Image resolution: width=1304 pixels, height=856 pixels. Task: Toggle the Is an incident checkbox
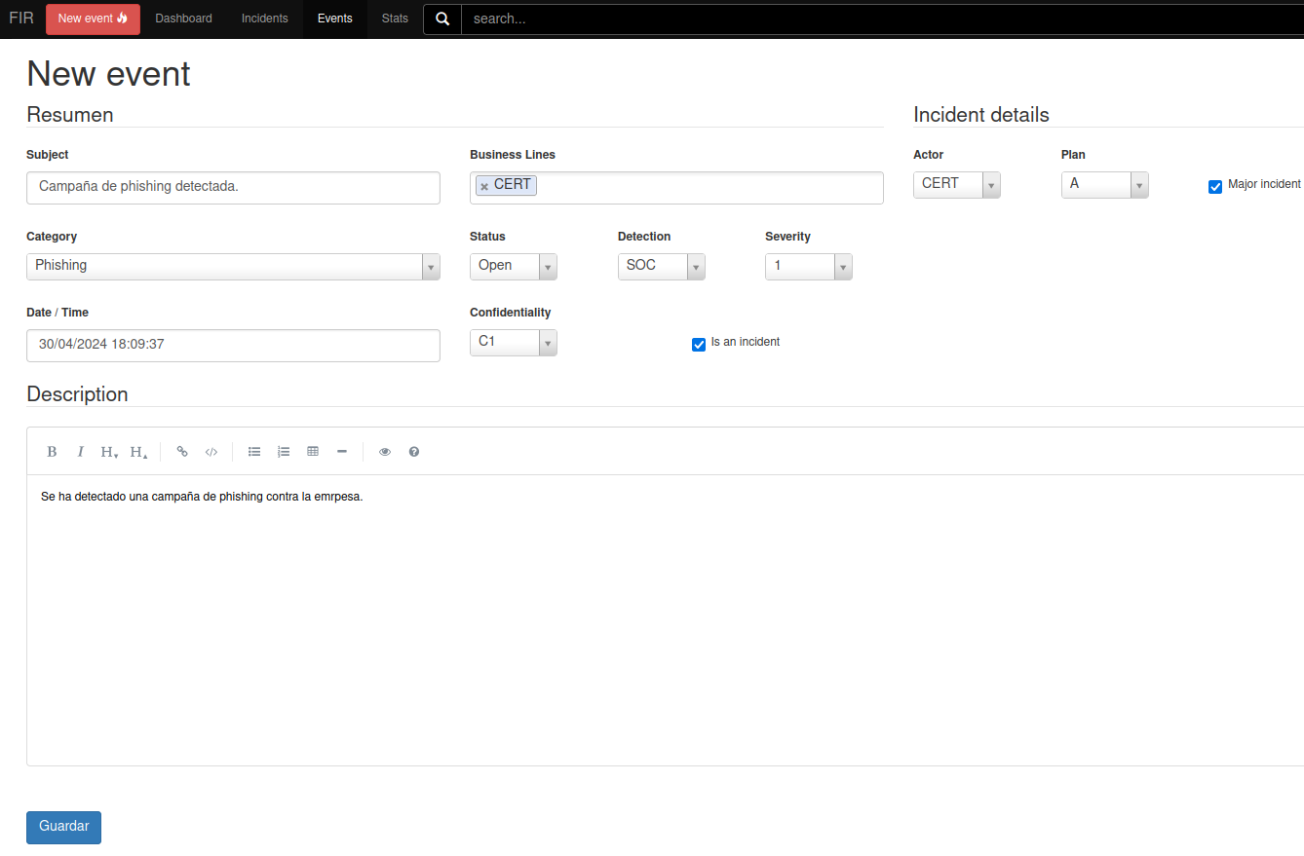699,345
